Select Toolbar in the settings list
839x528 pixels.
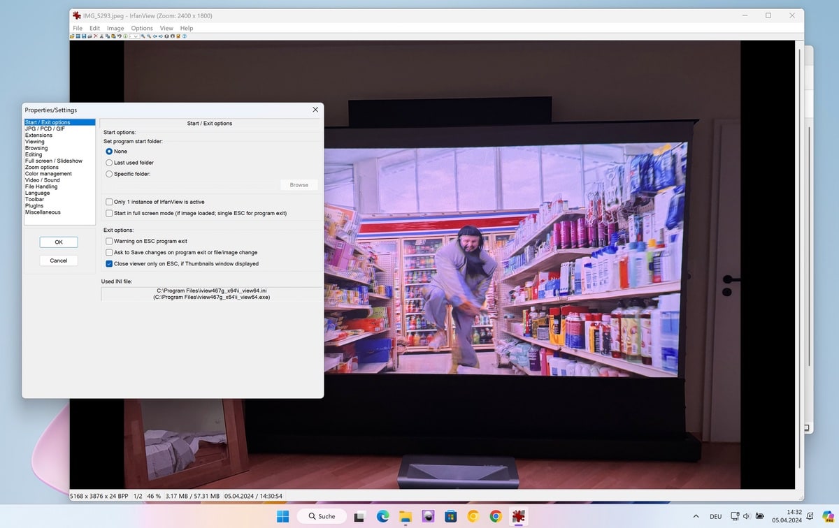click(x=59, y=199)
